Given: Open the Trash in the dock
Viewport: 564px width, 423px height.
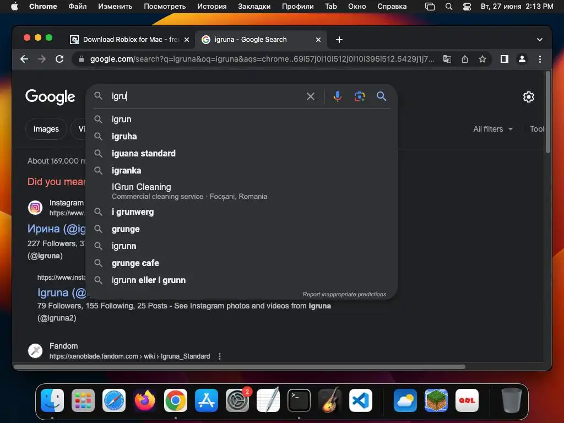Looking at the screenshot, I should pos(511,400).
